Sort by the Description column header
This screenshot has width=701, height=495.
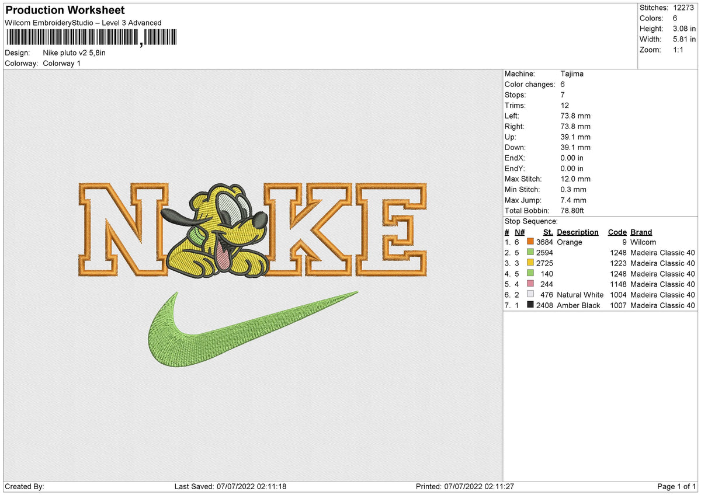click(578, 232)
